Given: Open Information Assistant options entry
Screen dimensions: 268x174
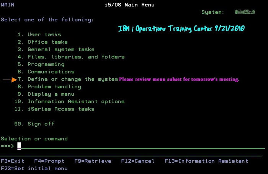Looking at the screenshot, I should [69, 102].
